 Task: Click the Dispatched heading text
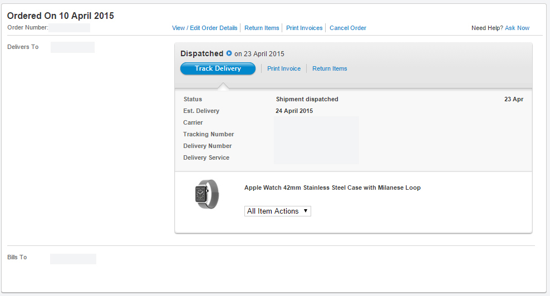point(202,53)
